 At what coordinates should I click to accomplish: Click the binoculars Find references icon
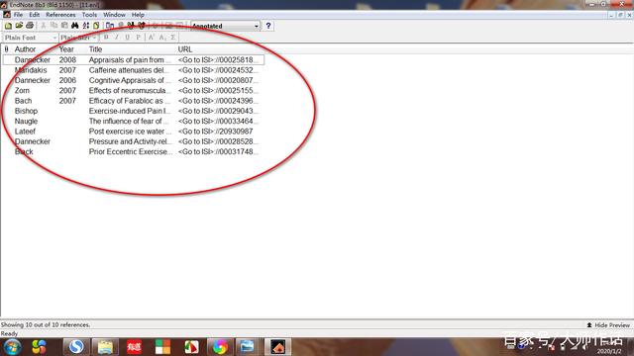coord(75,26)
